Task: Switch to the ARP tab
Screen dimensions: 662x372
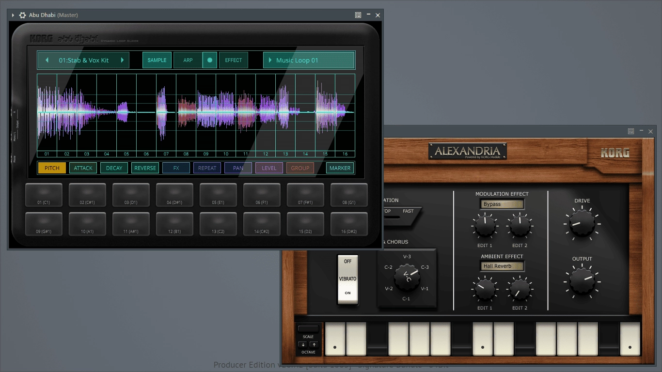Action: pyautogui.click(x=188, y=60)
